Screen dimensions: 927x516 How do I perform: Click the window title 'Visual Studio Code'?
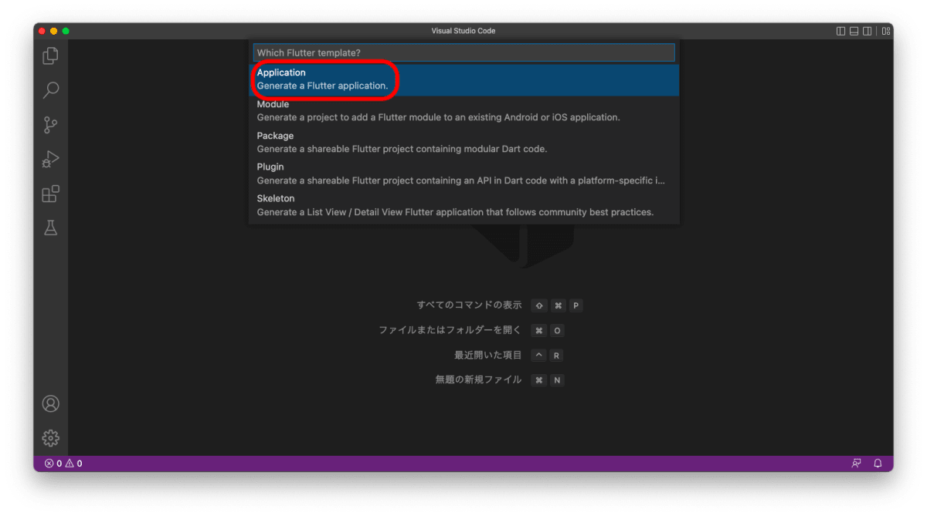click(463, 31)
